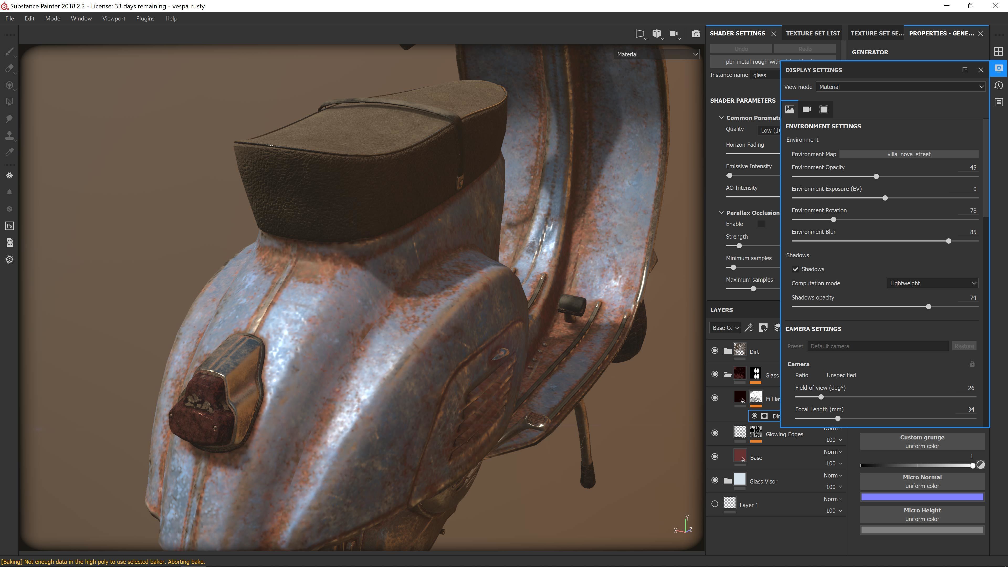The width and height of the screenshot is (1008, 567).
Task: Open the History clock icon in right dock
Action: [999, 85]
